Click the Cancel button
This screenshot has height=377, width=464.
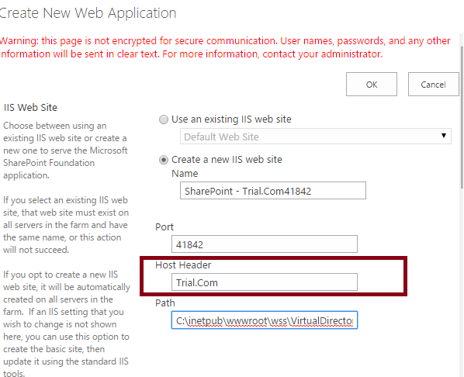pos(433,85)
